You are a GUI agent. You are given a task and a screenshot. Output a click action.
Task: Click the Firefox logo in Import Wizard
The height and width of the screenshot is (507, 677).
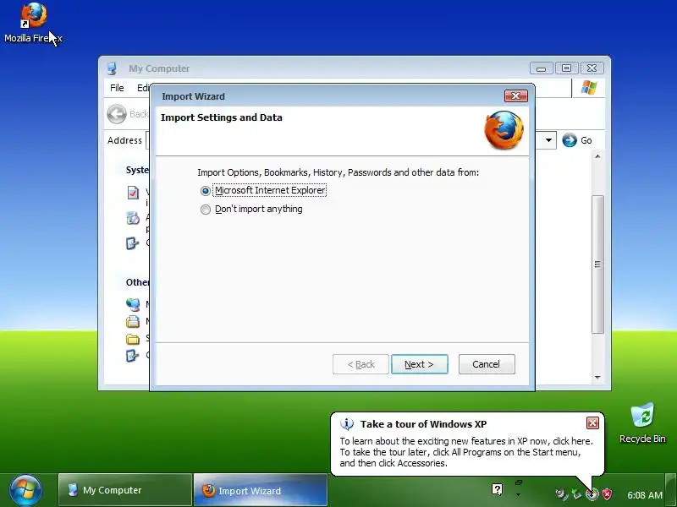pos(504,130)
